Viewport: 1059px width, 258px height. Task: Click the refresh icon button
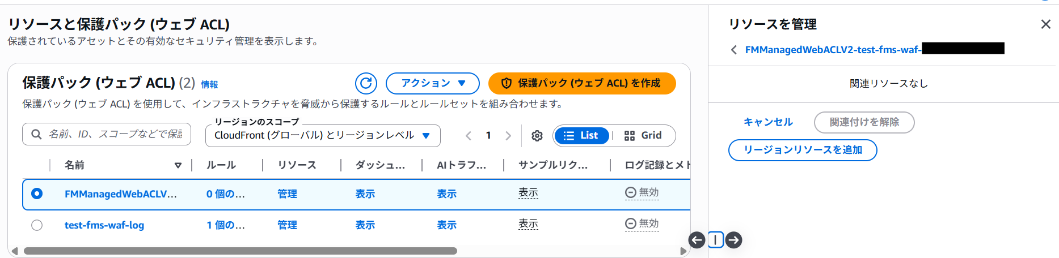(366, 84)
